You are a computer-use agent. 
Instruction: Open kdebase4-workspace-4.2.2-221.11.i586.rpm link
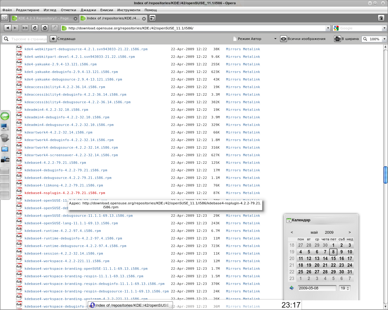point(67,261)
